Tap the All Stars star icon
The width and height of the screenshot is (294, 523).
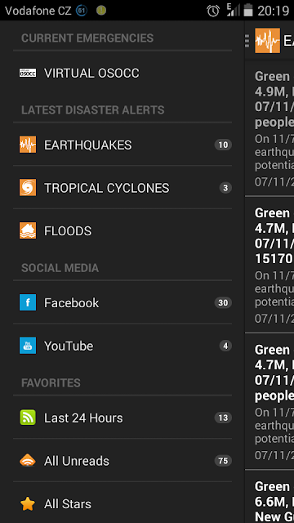coord(28,504)
